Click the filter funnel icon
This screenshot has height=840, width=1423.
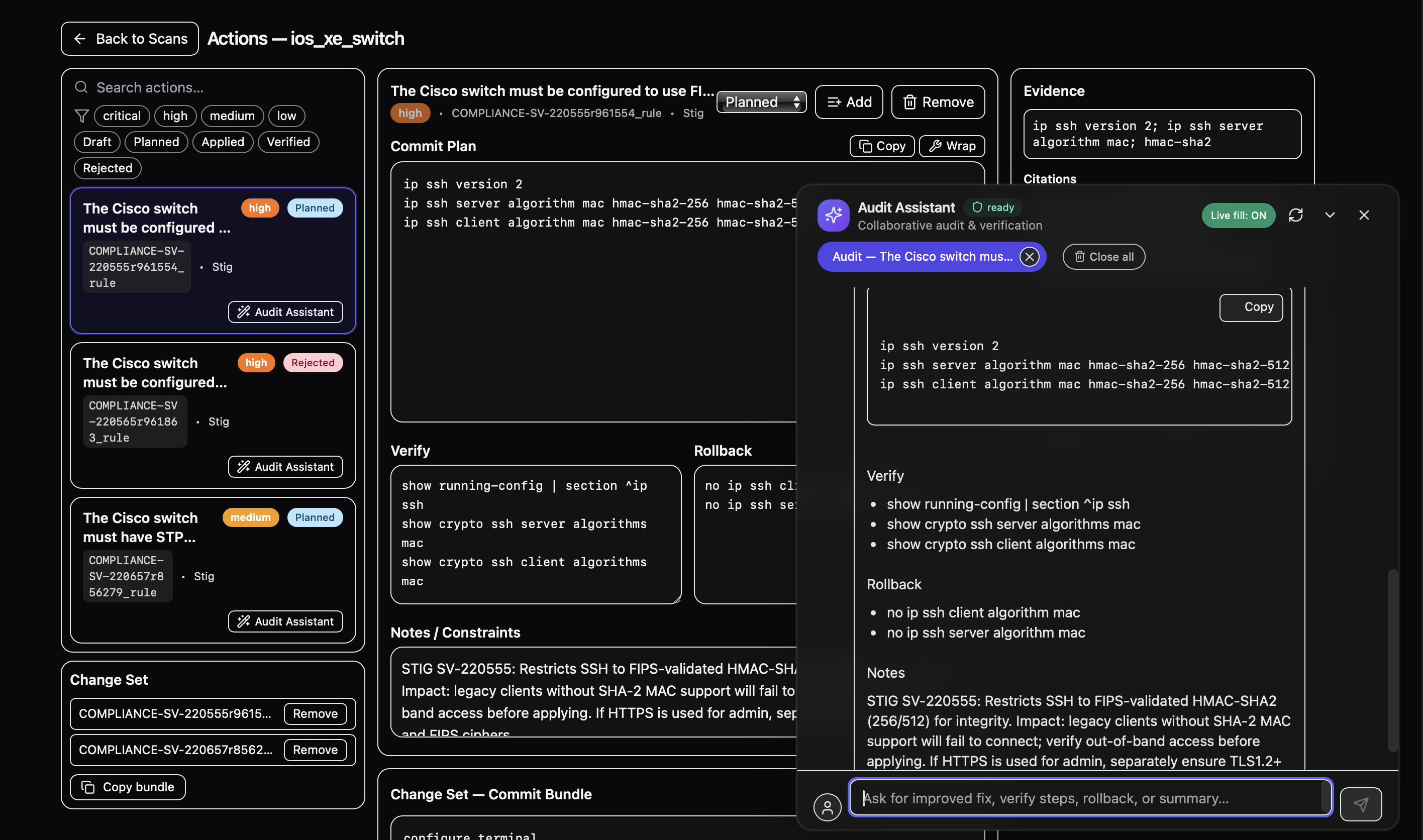tap(81, 116)
